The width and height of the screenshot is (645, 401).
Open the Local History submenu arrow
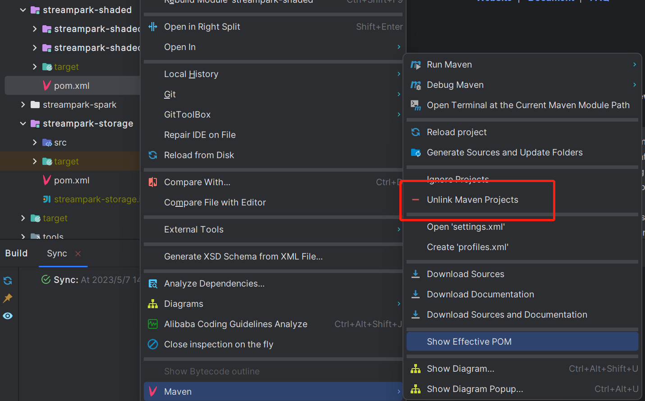click(x=399, y=74)
